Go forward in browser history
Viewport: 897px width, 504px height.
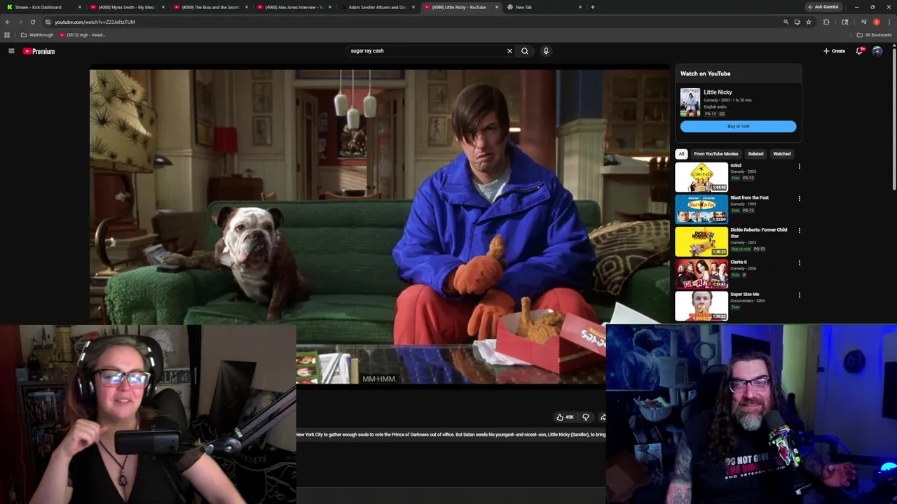click(x=20, y=22)
